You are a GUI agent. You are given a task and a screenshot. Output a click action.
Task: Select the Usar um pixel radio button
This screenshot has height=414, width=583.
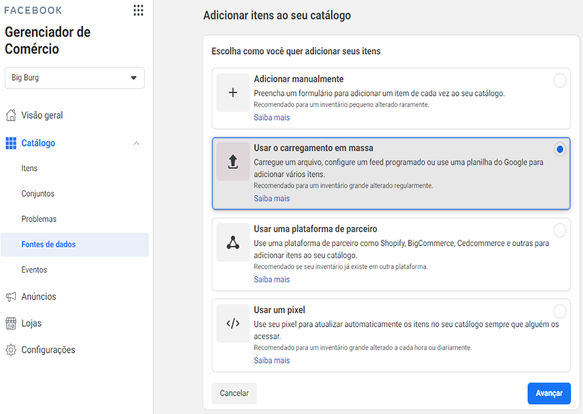[559, 311]
